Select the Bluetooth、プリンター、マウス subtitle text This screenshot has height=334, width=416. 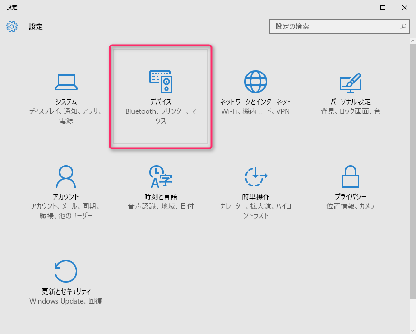click(160, 116)
